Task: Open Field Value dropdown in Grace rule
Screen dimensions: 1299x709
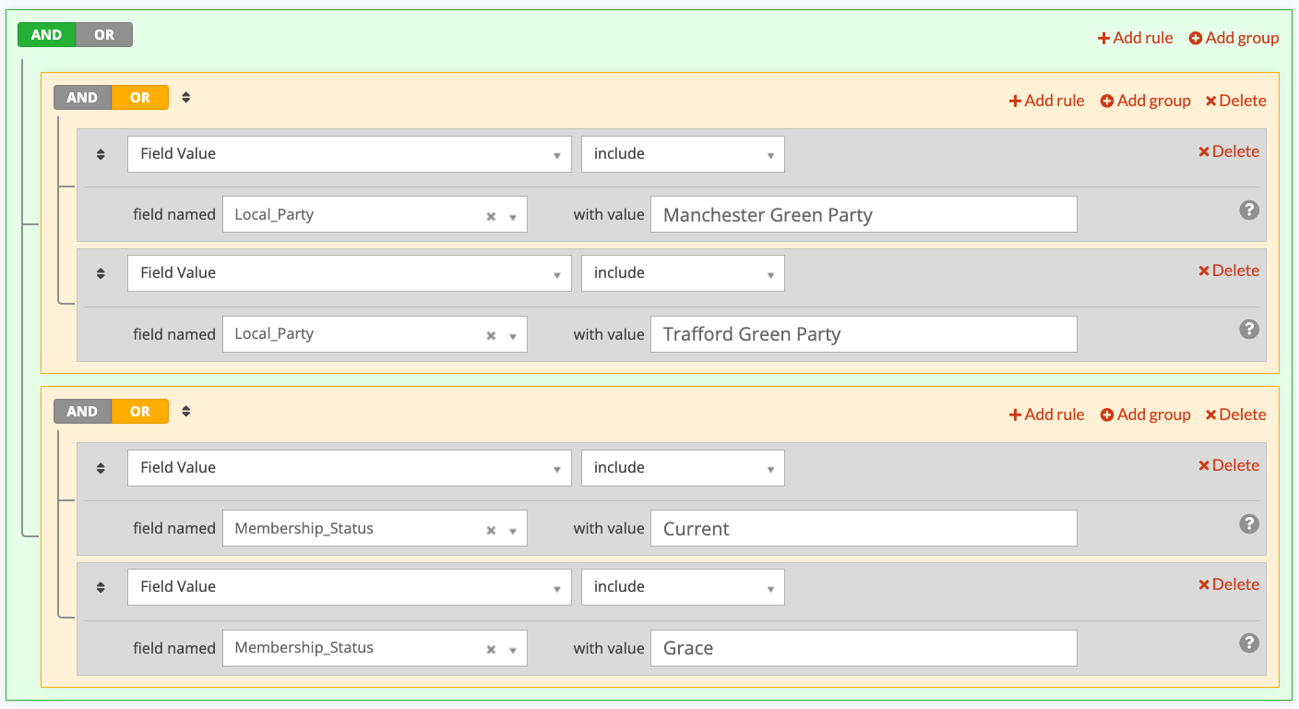Action: [349, 587]
